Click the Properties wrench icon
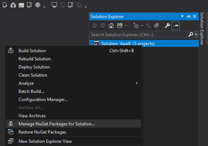 [167, 25]
